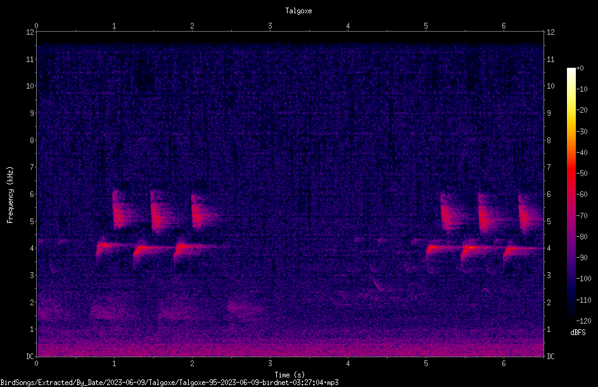The image size is (598, 387).
Task: Click the 6 label on right frequency axis
Action: click(549, 194)
